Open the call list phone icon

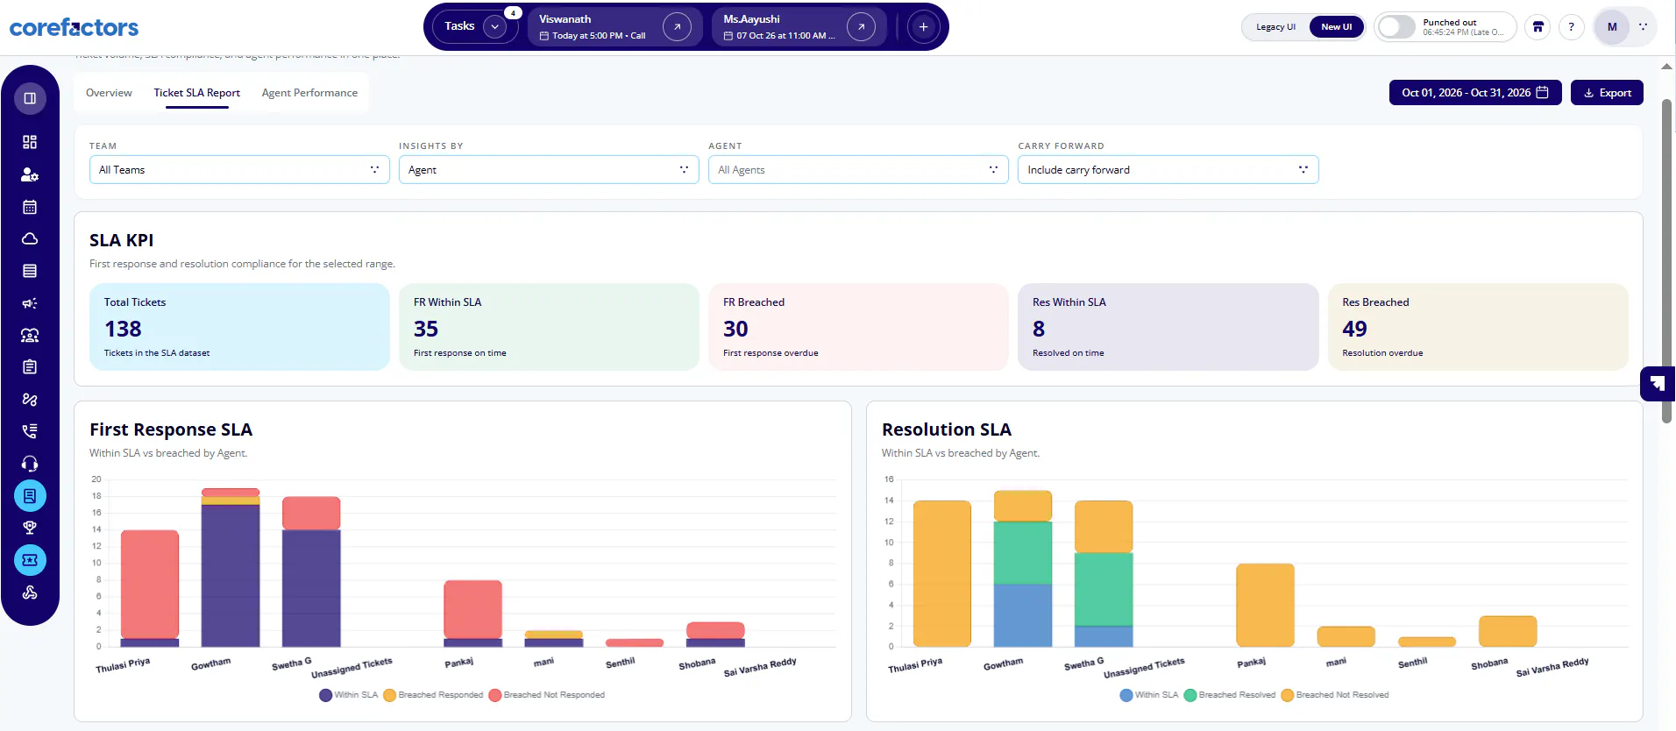(x=30, y=431)
